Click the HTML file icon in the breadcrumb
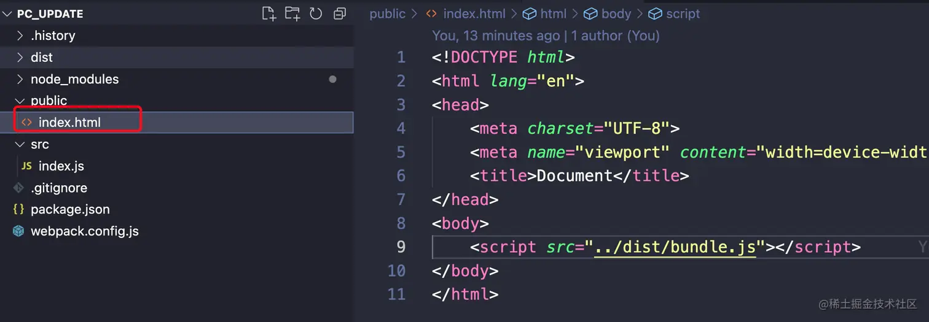 432,13
